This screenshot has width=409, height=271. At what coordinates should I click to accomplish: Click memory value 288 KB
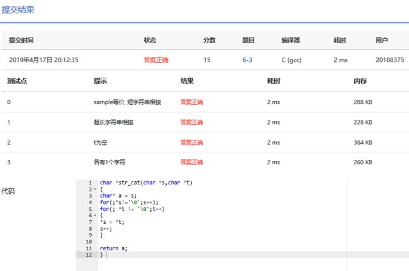(x=363, y=102)
